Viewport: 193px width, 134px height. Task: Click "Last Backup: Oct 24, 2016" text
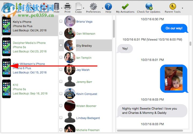point(30,30)
